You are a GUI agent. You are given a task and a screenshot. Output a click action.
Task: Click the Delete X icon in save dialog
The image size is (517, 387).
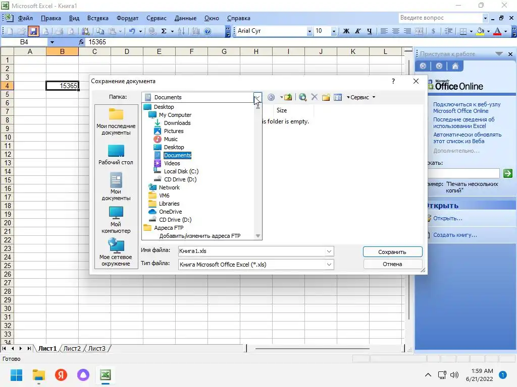[314, 97]
